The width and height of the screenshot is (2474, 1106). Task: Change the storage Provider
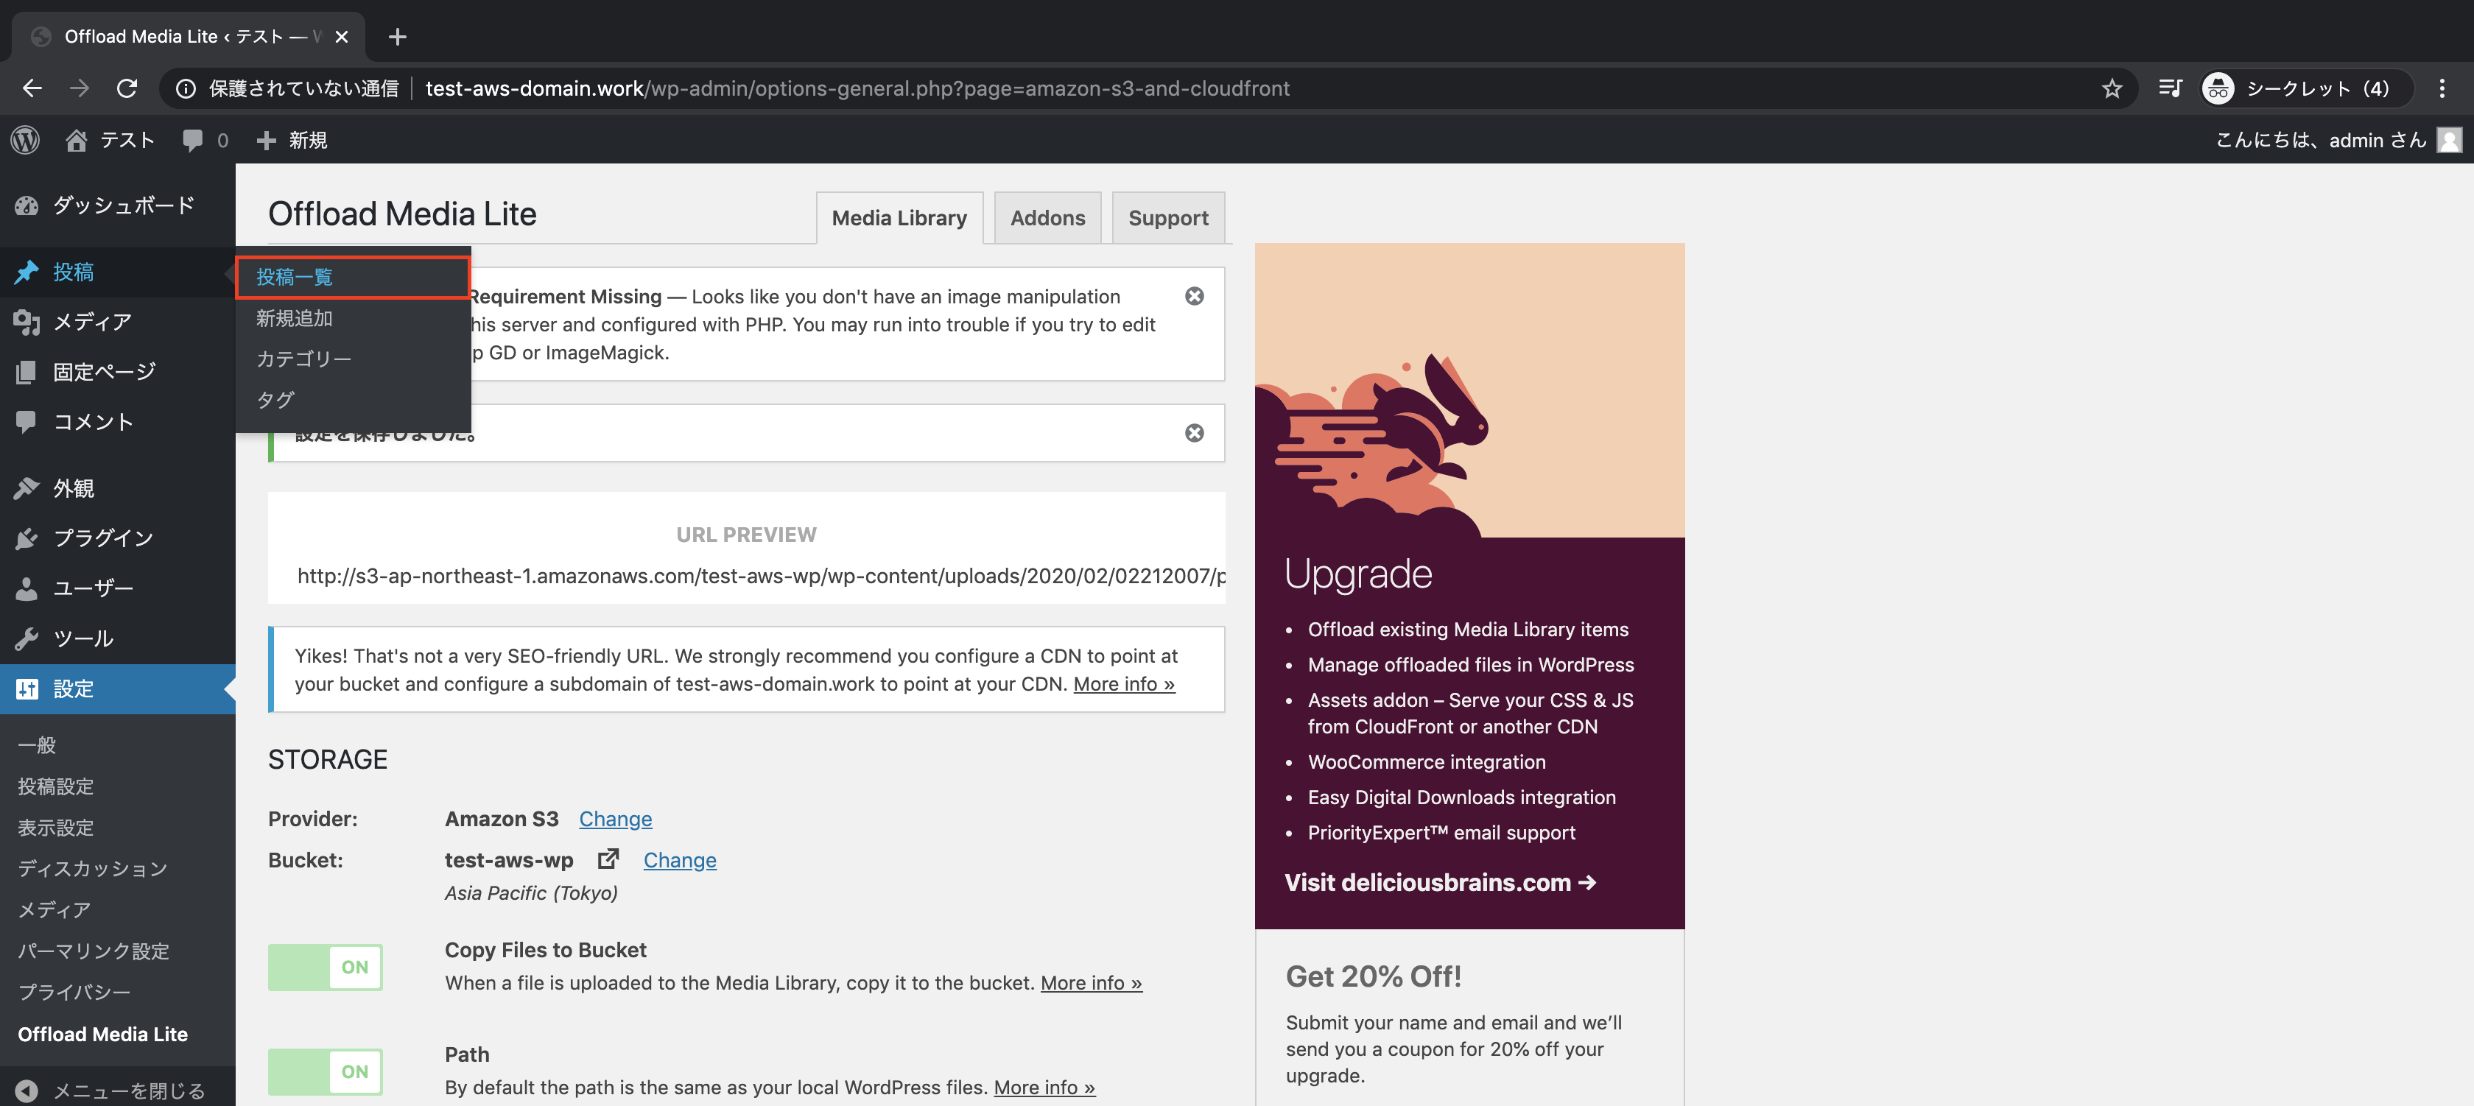(x=615, y=819)
